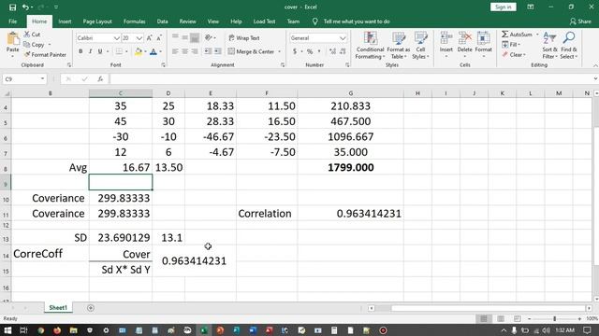
Task: Click the formula bar input
Action: (352, 78)
